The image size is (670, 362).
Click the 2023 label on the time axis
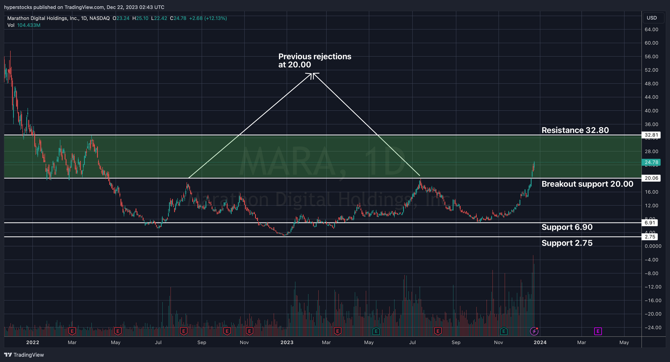pyautogui.click(x=287, y=342)
